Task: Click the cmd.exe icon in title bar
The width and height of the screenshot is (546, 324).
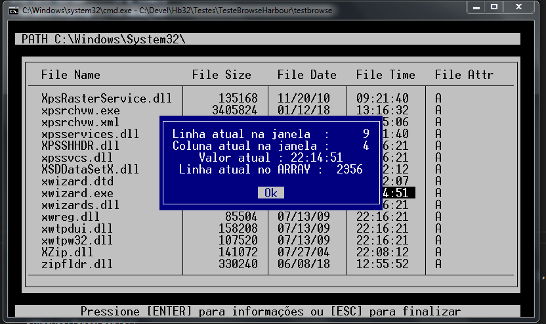Action: [x=13, y=11]
